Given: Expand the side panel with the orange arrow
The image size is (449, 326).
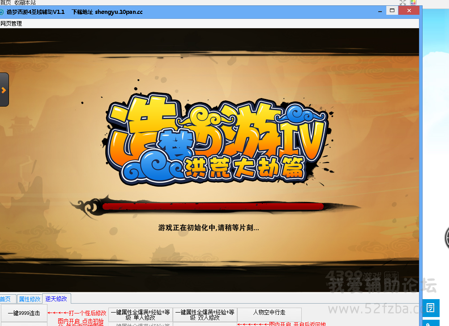Looking at the screenshot, I should click(x=4, y=90).
